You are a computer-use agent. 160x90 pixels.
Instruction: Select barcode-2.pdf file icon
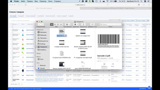[62, 31]
